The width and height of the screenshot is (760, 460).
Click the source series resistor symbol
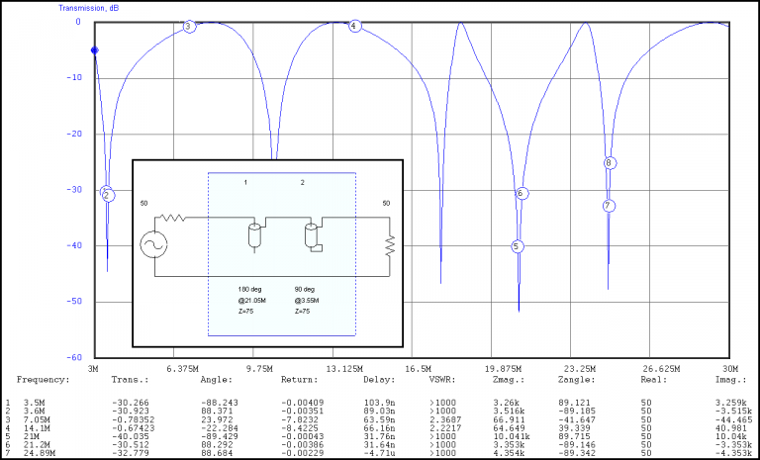pos(175,218)
